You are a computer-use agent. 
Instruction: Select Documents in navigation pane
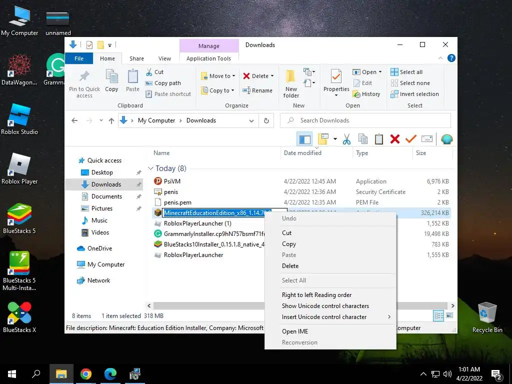click(106, 196)
